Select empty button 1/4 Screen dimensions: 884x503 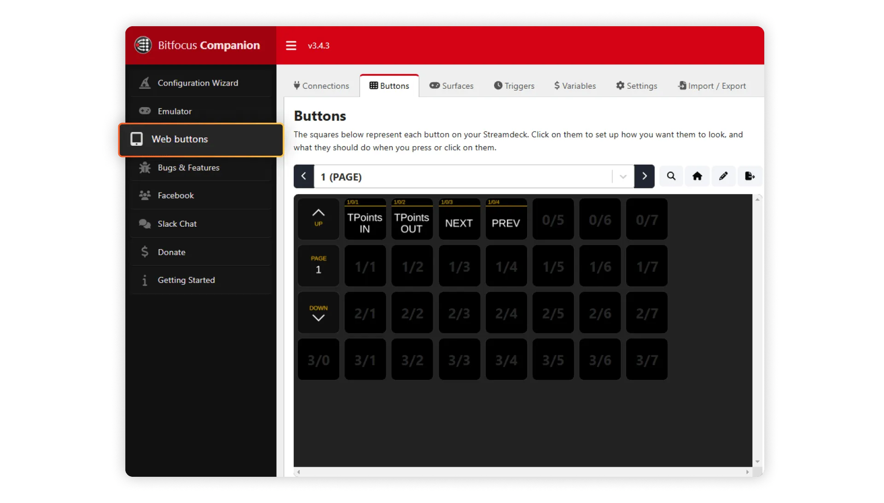tap(506, 266)
